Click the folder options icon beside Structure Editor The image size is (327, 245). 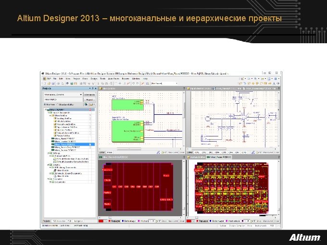click(92, 104)
